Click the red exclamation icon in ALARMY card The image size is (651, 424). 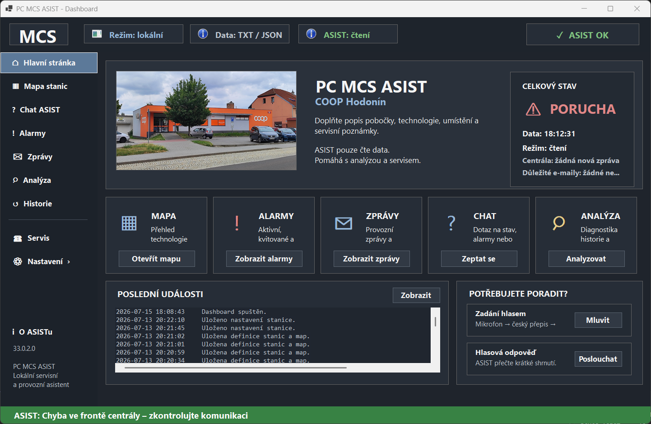[237, 223]
